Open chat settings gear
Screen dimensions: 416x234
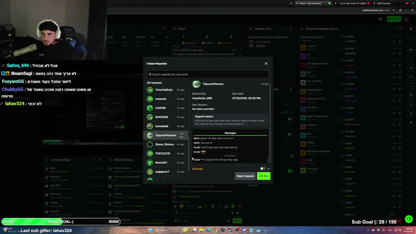228,221
